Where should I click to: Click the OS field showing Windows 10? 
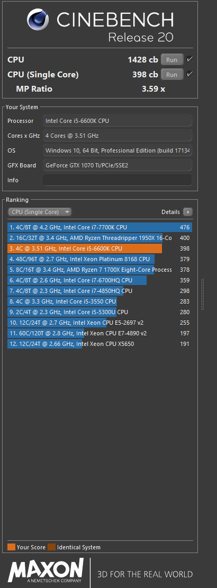pyautogui.click(x=117, y=150)
